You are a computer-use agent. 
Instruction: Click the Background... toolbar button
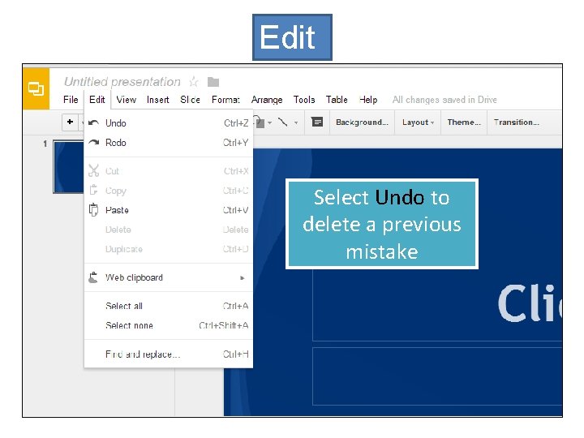(x=362, y=122)
